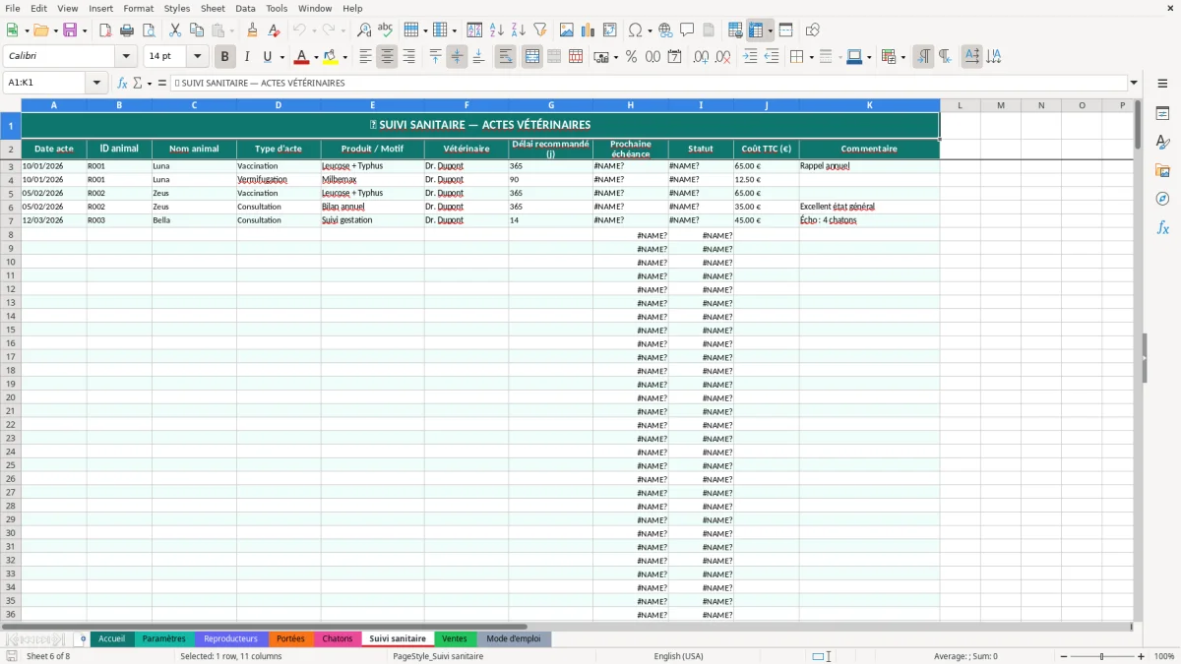
Task: Click the Insert Comment speech bubble icon
Action: (687, 30)
